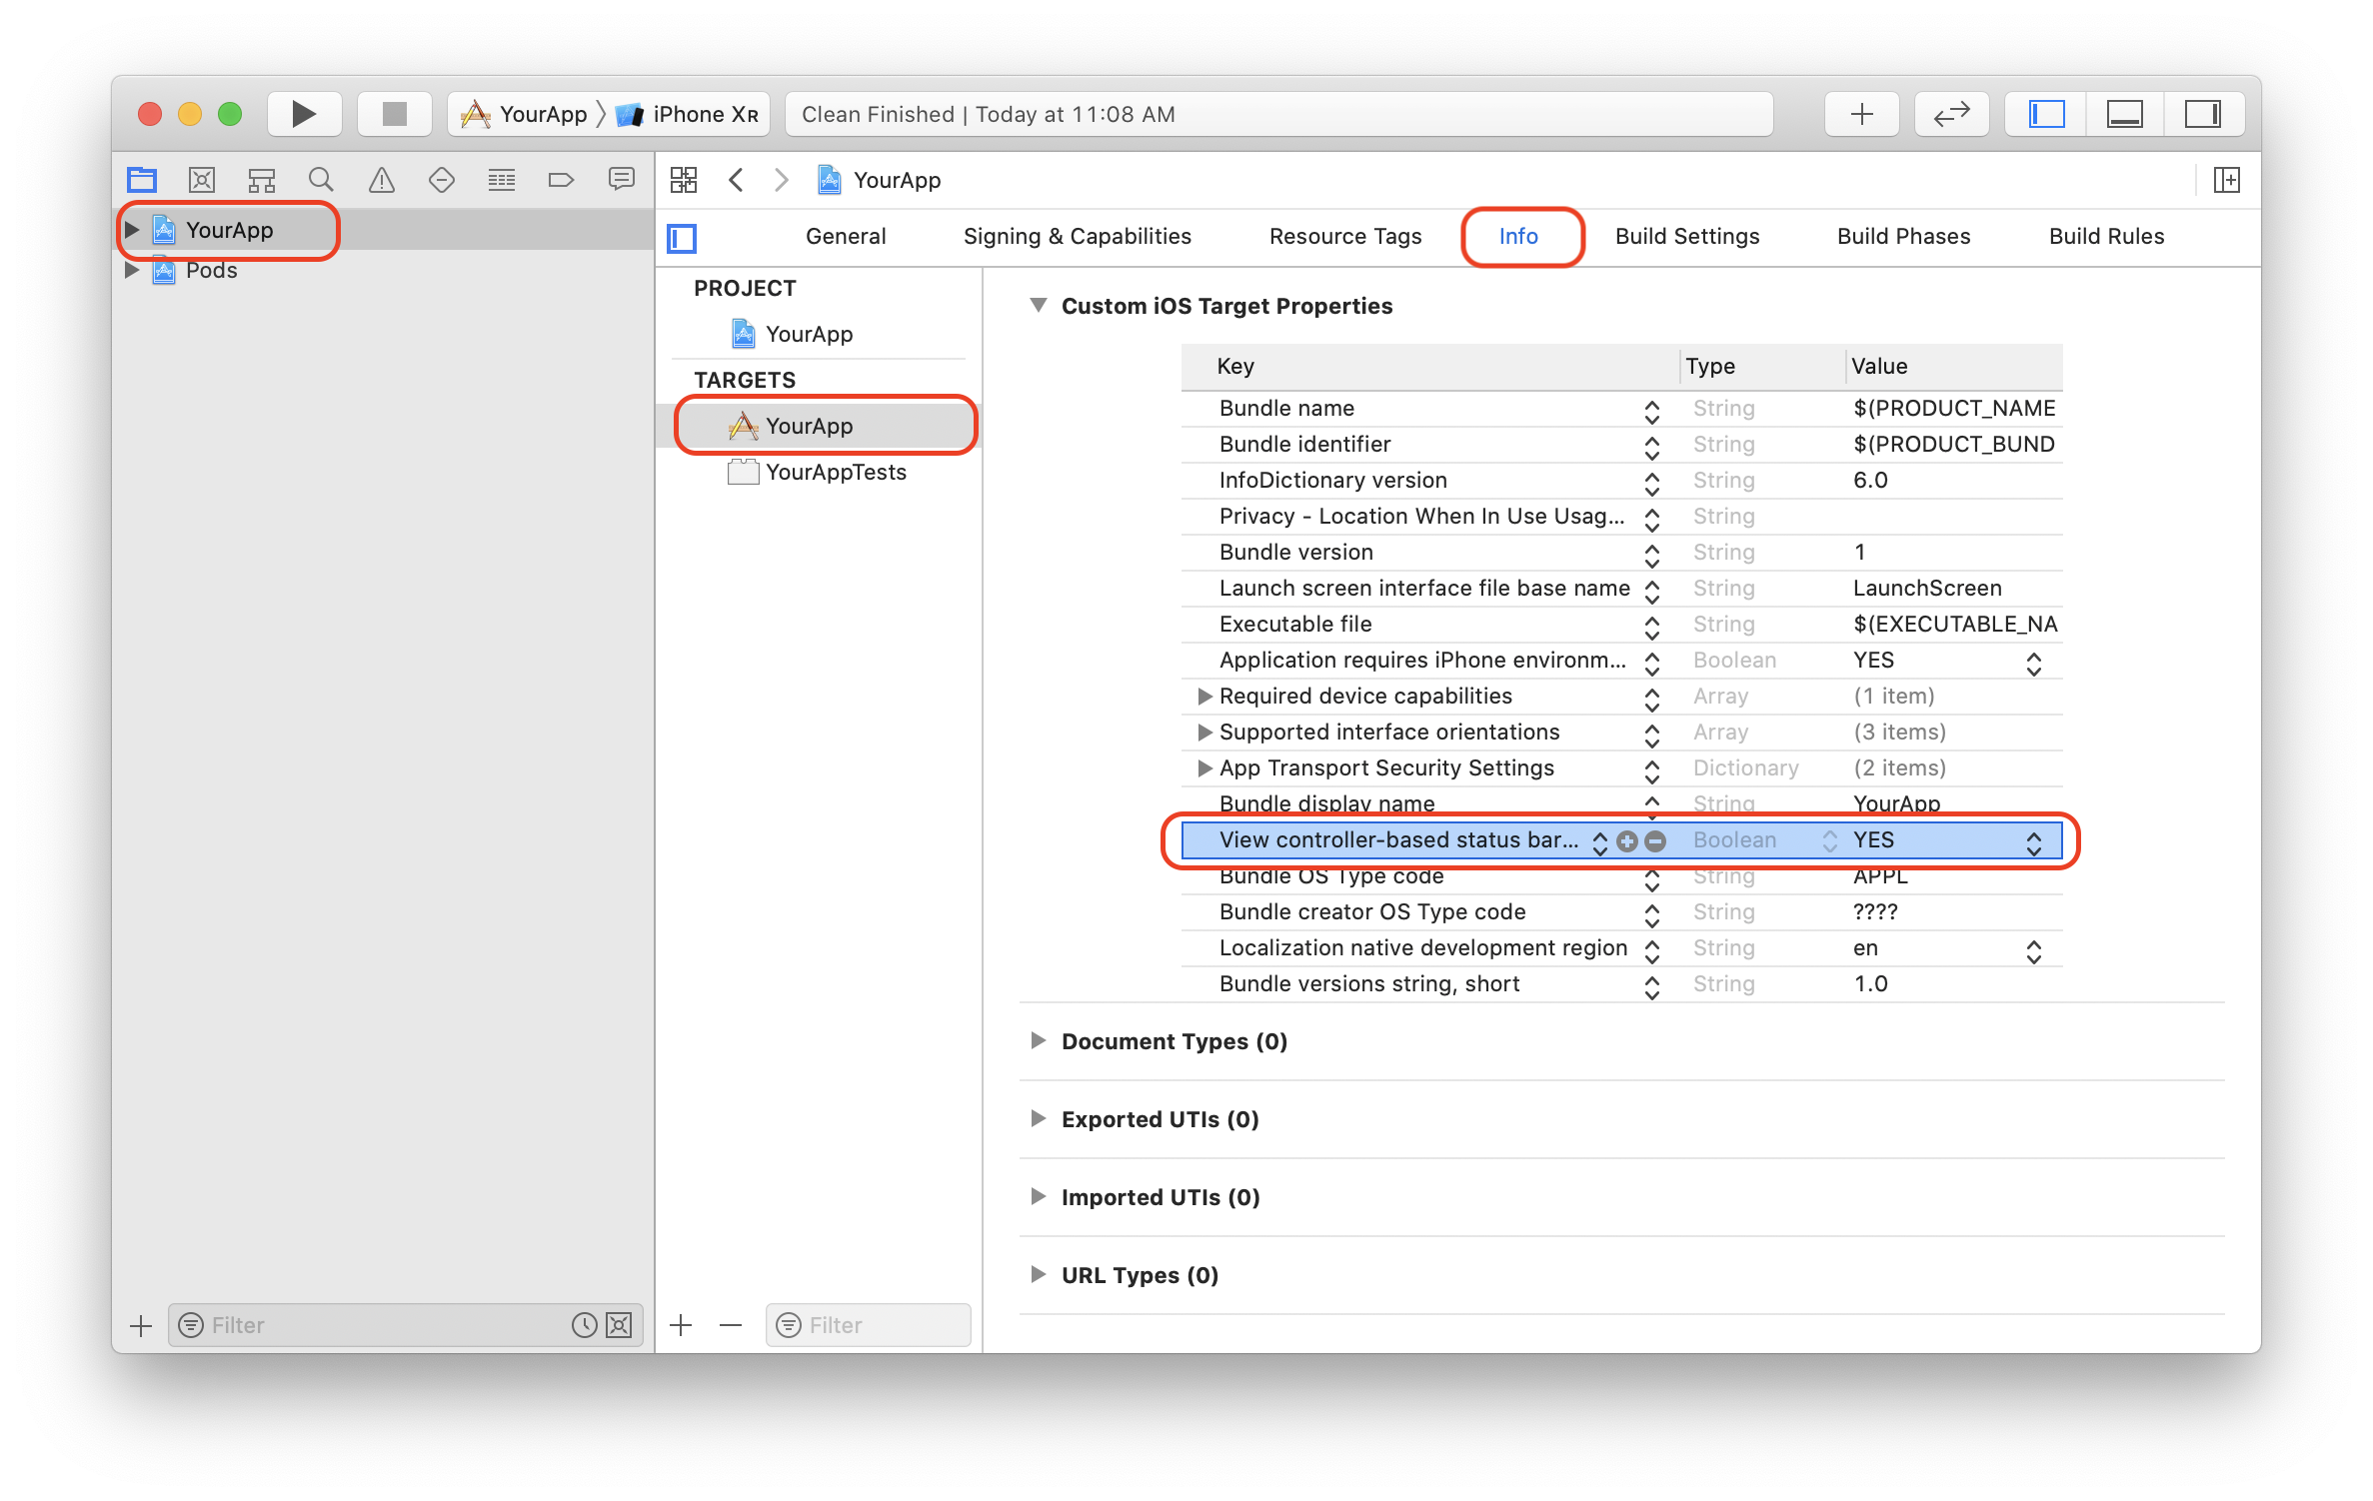Switch to Signing & Capabilities tab
This screenshot has height=1501, width=2373.
click(x=1077, y=236)
